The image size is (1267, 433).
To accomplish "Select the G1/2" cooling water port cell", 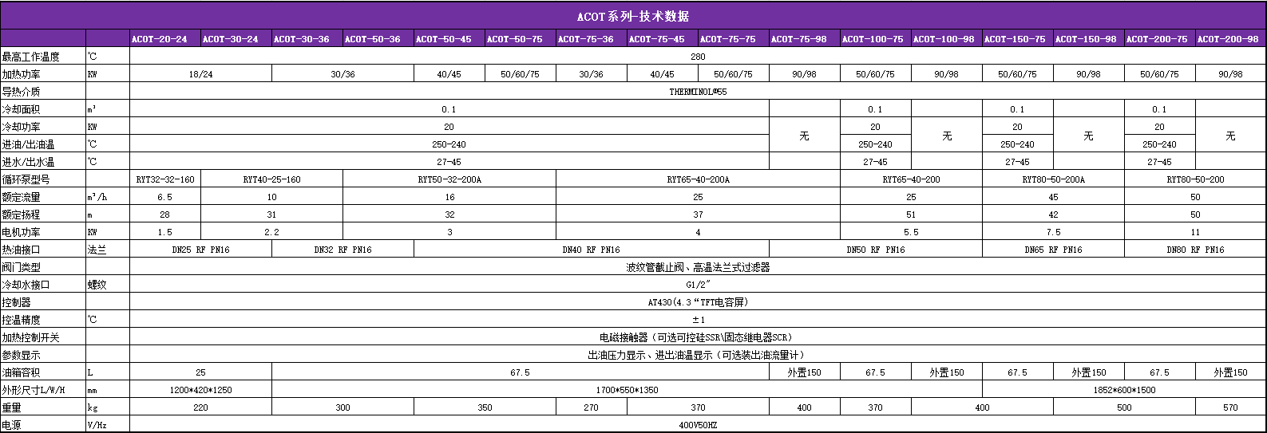I will [x=698, y=285].
